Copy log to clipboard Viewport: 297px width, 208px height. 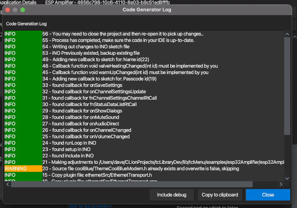pyautogui.click(x=220, y=195)
